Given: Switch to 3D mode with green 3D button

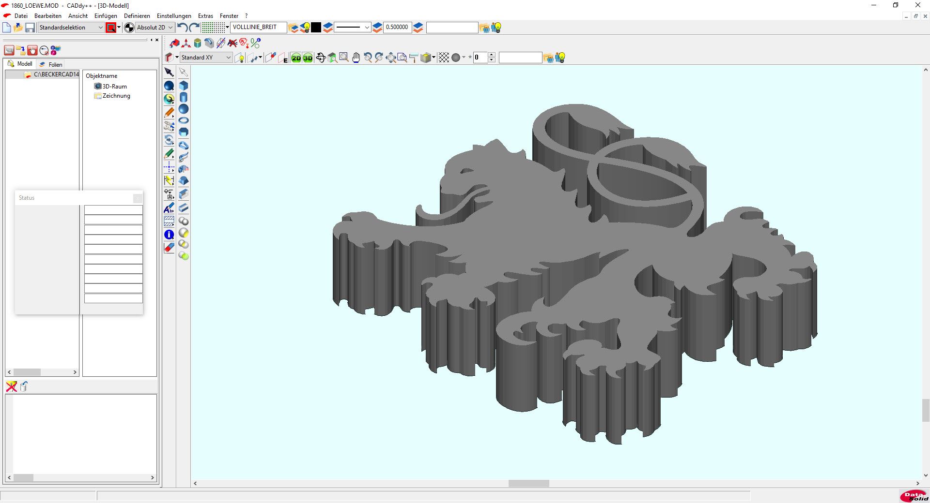Looking at the screenshot, I should (308, 58).
